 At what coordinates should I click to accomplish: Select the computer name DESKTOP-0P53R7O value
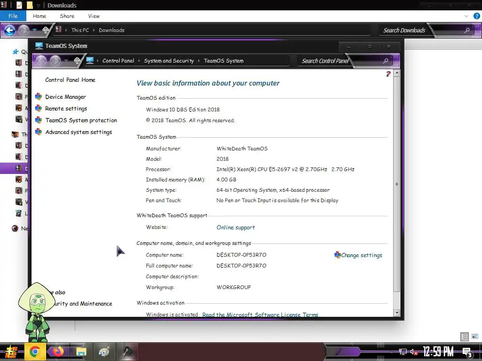(241, 255)
